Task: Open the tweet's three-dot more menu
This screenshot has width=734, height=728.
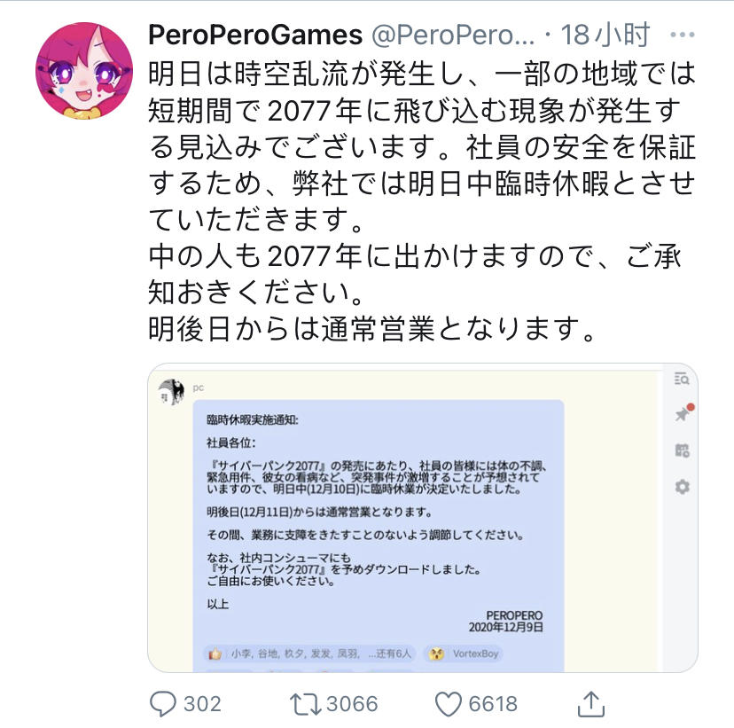Action: pyautogui.click(x=683, y=36)
